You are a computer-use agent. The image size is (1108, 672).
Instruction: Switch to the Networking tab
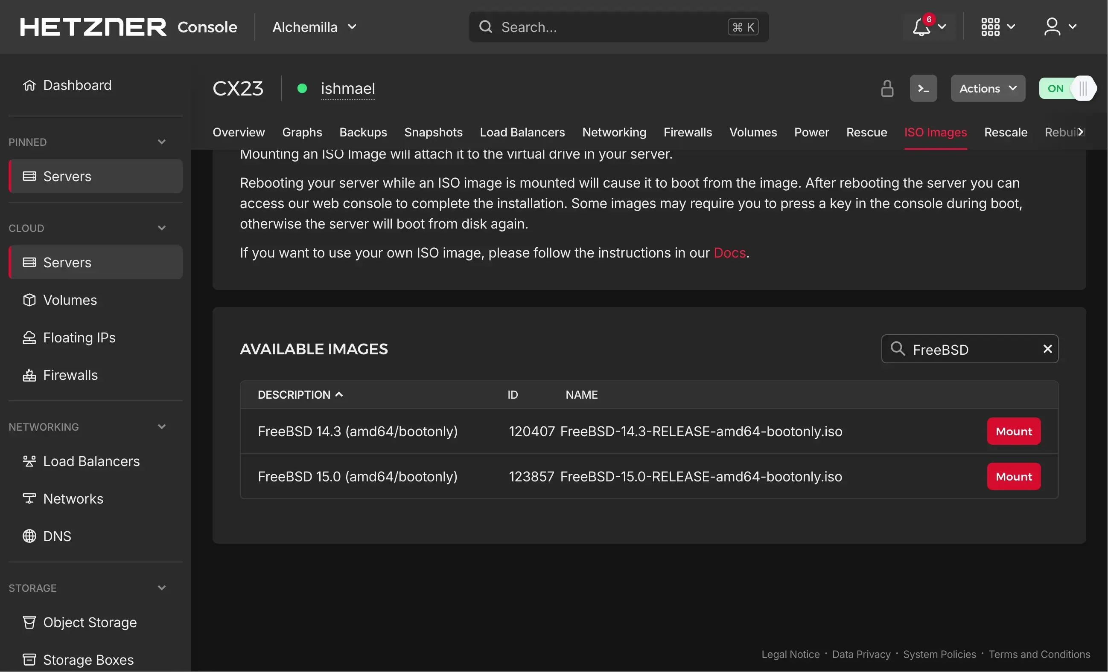point(614,133)
